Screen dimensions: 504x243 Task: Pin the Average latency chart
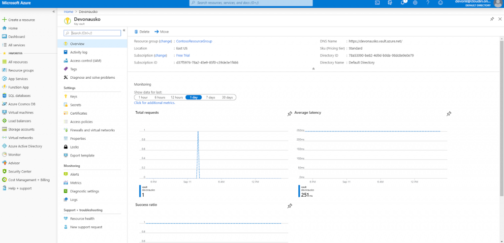pyautogui.click(x=449, y=114)
